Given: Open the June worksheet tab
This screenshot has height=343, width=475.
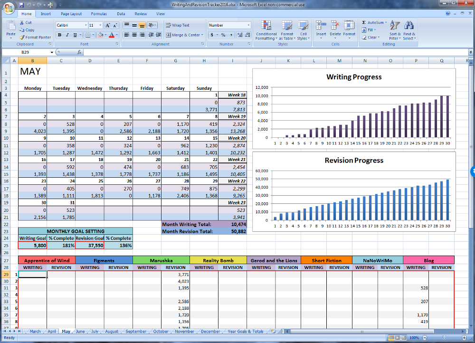Looking at the screenshot, I should click(80, 331).
